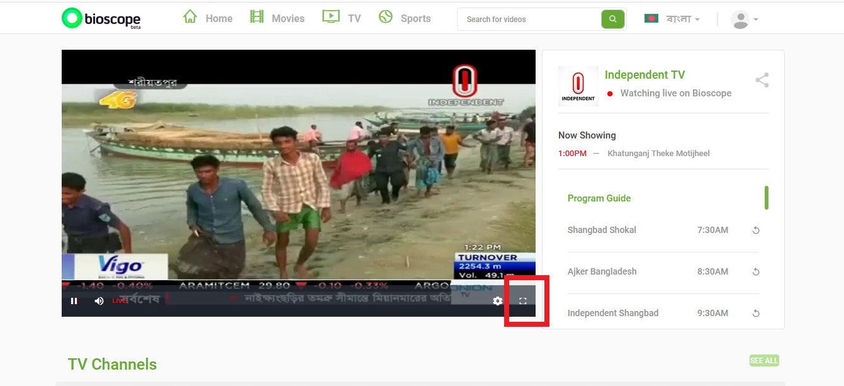This screenshot has width=844, height=386.
Task: Select Shangbad Shokal in program guide
Action: (602, 230)
